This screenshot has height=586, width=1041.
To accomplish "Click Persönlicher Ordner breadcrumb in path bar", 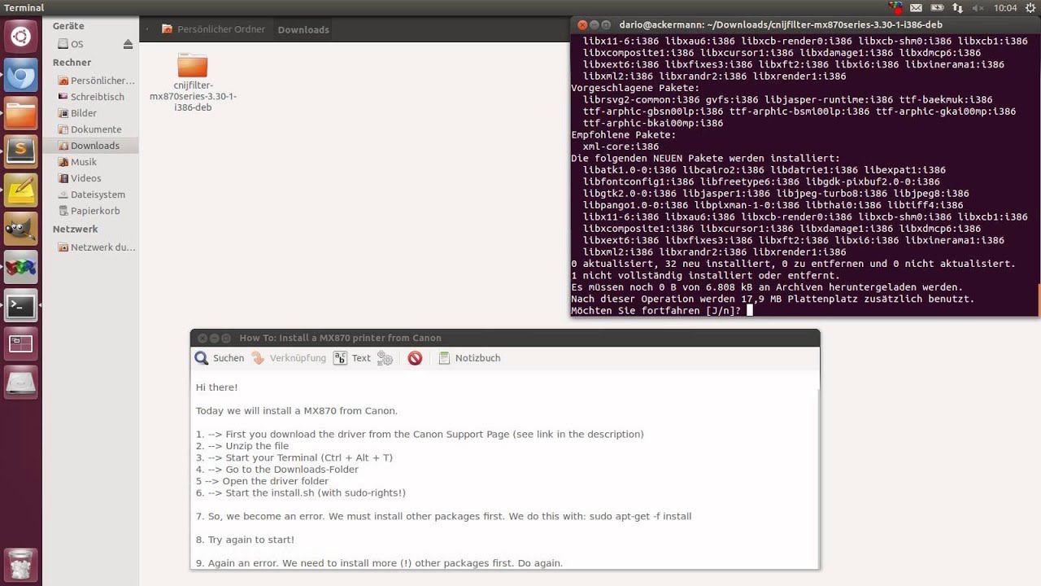I will pos(214,29).
